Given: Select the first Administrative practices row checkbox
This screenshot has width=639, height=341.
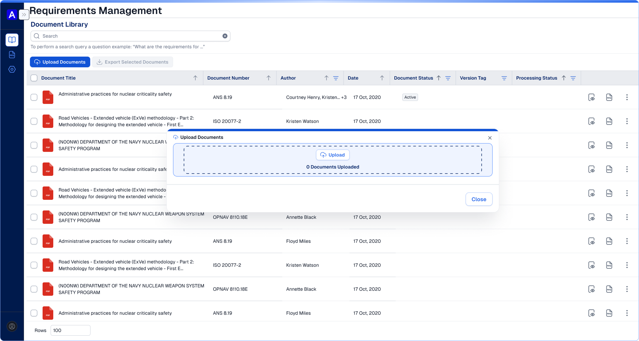Looking at the screenshot, I should [x=34, y=97].
